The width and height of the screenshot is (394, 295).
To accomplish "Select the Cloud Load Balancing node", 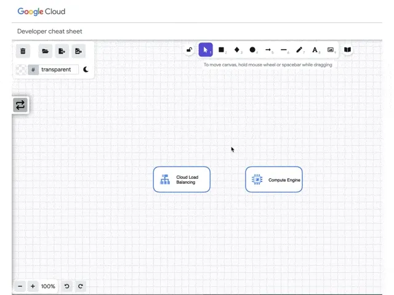I will 182,179.
